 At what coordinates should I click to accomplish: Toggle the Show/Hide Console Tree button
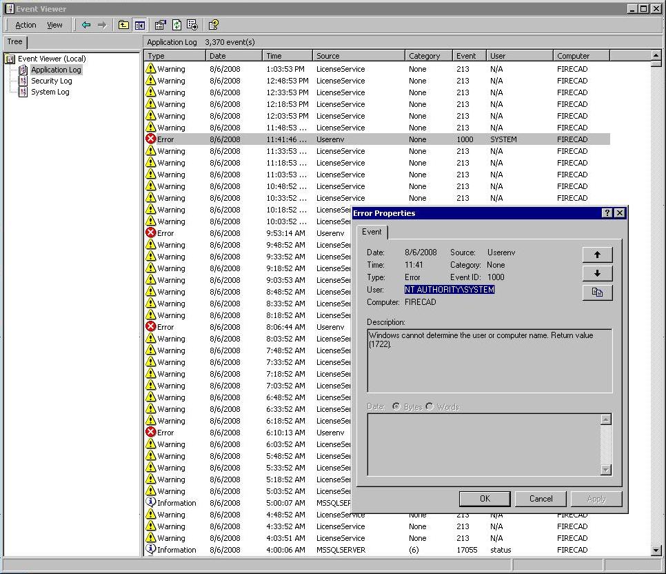point(139,25)
